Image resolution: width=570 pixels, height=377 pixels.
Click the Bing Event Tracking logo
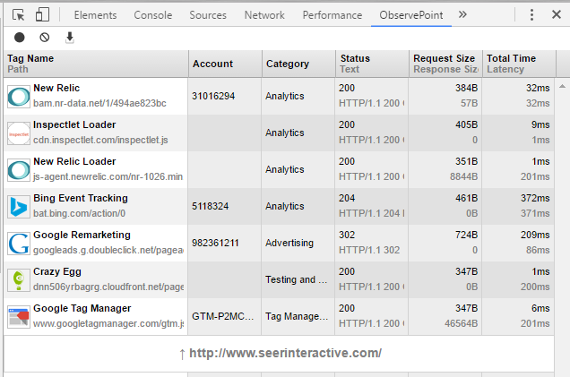click(19, 206)
